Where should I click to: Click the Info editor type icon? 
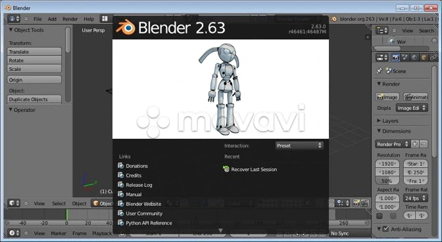pos(14,18)
